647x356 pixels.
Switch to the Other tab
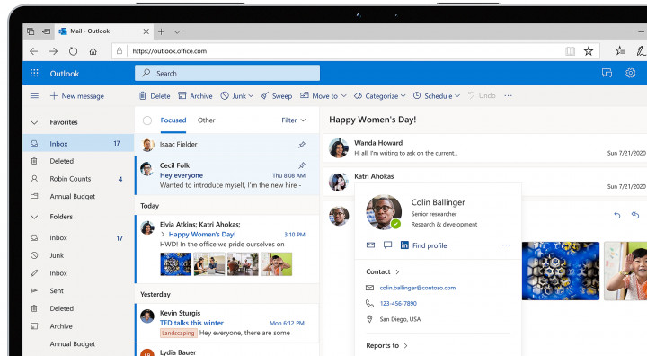tap(207, 120)
